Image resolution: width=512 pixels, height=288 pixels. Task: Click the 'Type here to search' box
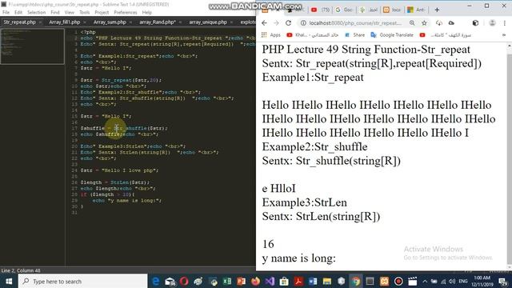click(x=83, y=281)
